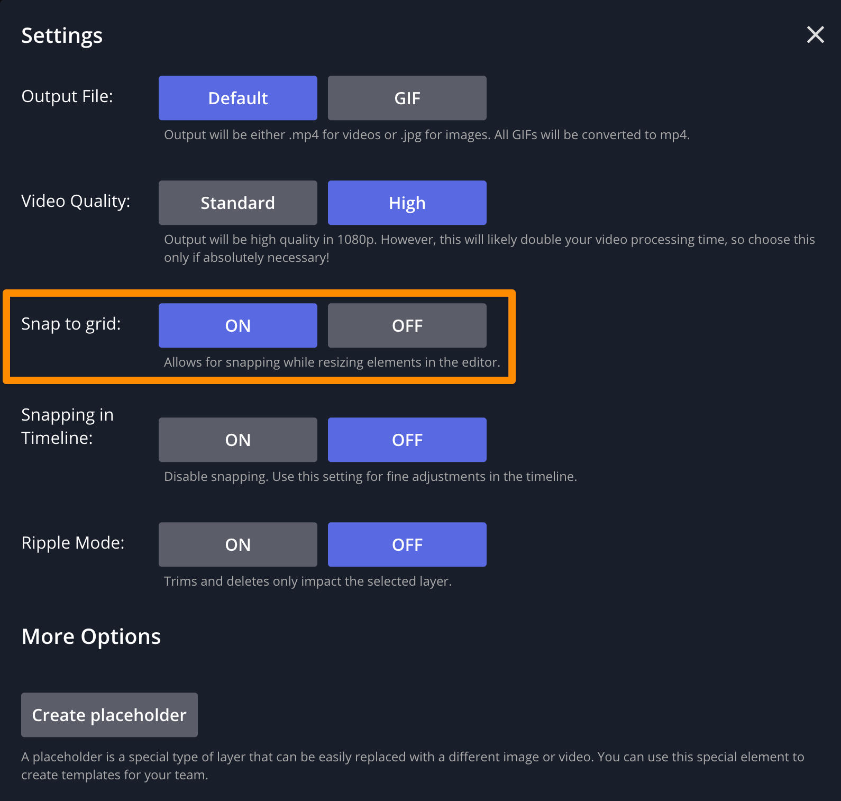Screen dimensions: 841x801
Task: Click the Snapping in Timeline label
Action: [x=67, y=426]
